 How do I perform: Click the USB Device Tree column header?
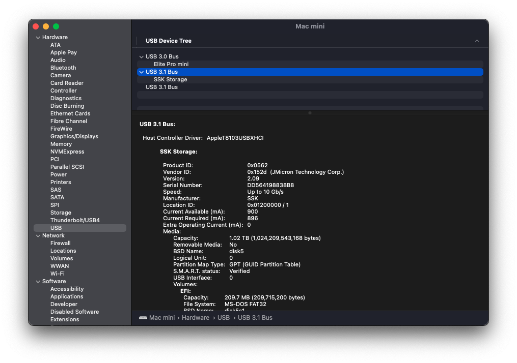pyautogui.click(x=169, y=41)
